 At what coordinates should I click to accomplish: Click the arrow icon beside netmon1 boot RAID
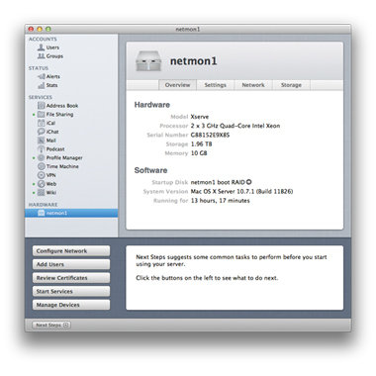point(249,182)
